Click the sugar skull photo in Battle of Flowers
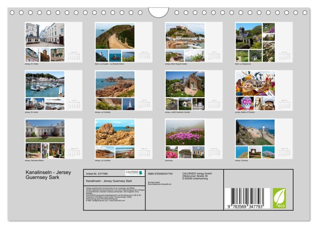Screen dimensions: 317x228 coord(245,103)
